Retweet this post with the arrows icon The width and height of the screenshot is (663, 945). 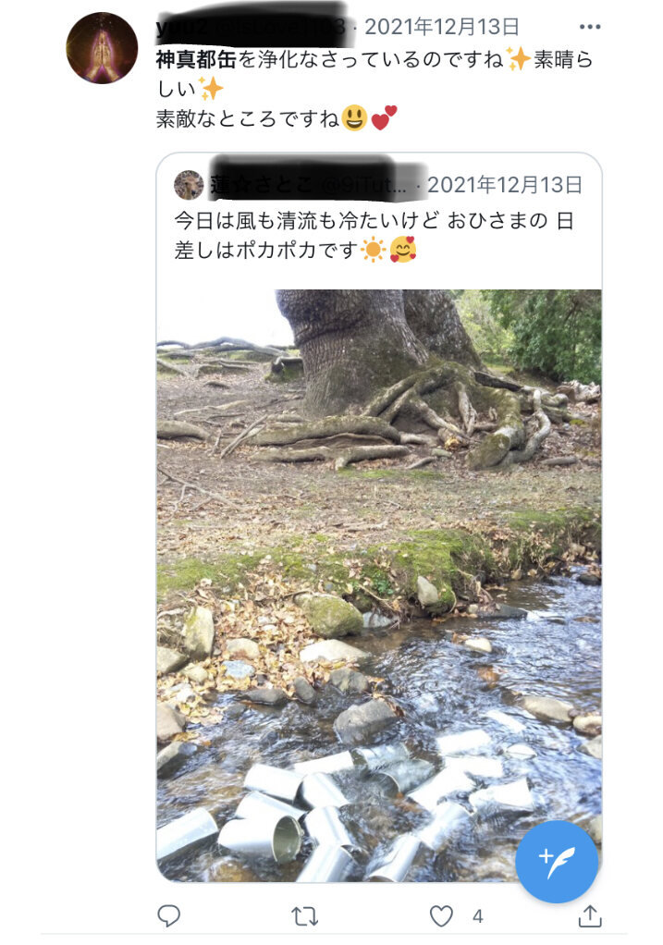tap(305, 916)
